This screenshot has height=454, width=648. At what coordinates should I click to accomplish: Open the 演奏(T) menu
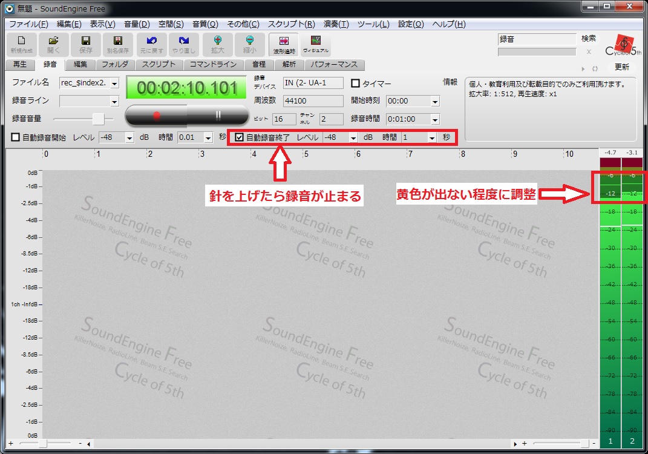(336, 24)
